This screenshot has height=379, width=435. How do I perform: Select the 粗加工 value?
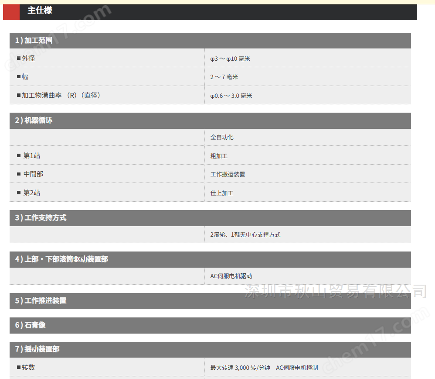click(219, 156)
